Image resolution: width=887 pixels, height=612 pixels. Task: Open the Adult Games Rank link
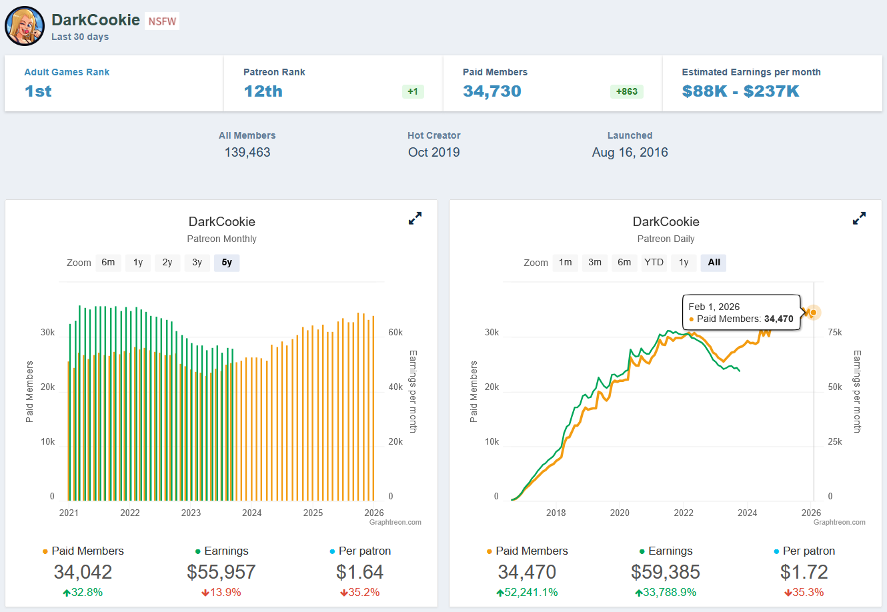pyautogui.click(x=67, y=72)
